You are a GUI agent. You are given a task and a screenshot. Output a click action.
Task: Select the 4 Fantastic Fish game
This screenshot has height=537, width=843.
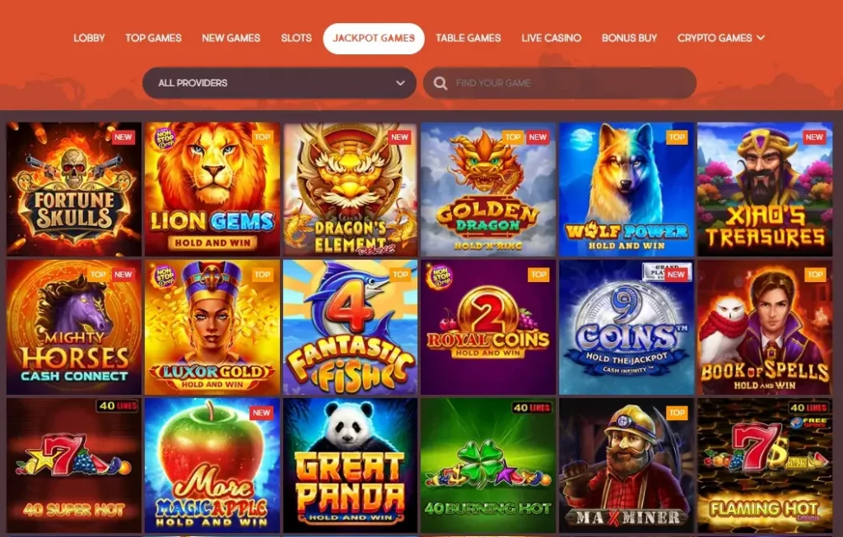pyautogui.click(x=351, y=327)
